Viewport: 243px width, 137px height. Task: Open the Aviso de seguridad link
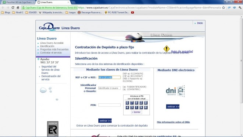tap(182, 51)
